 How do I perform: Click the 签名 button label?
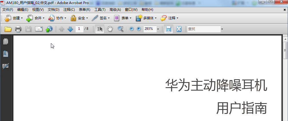click(x=103, y=18)
